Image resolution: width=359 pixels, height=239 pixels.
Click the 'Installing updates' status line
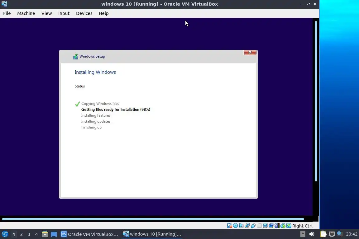point(96,121)
